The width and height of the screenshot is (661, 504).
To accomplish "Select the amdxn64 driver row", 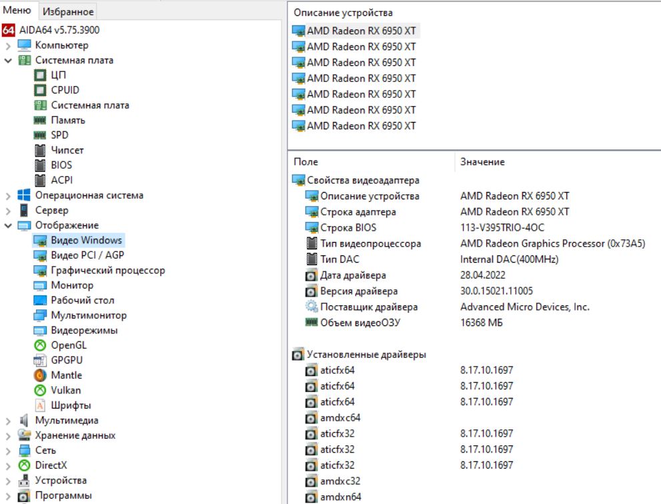I will [341, 497].
